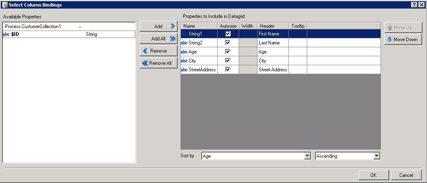The image size is (427, 183).
Task: Click the Add single arrow button
Action: 158,26
